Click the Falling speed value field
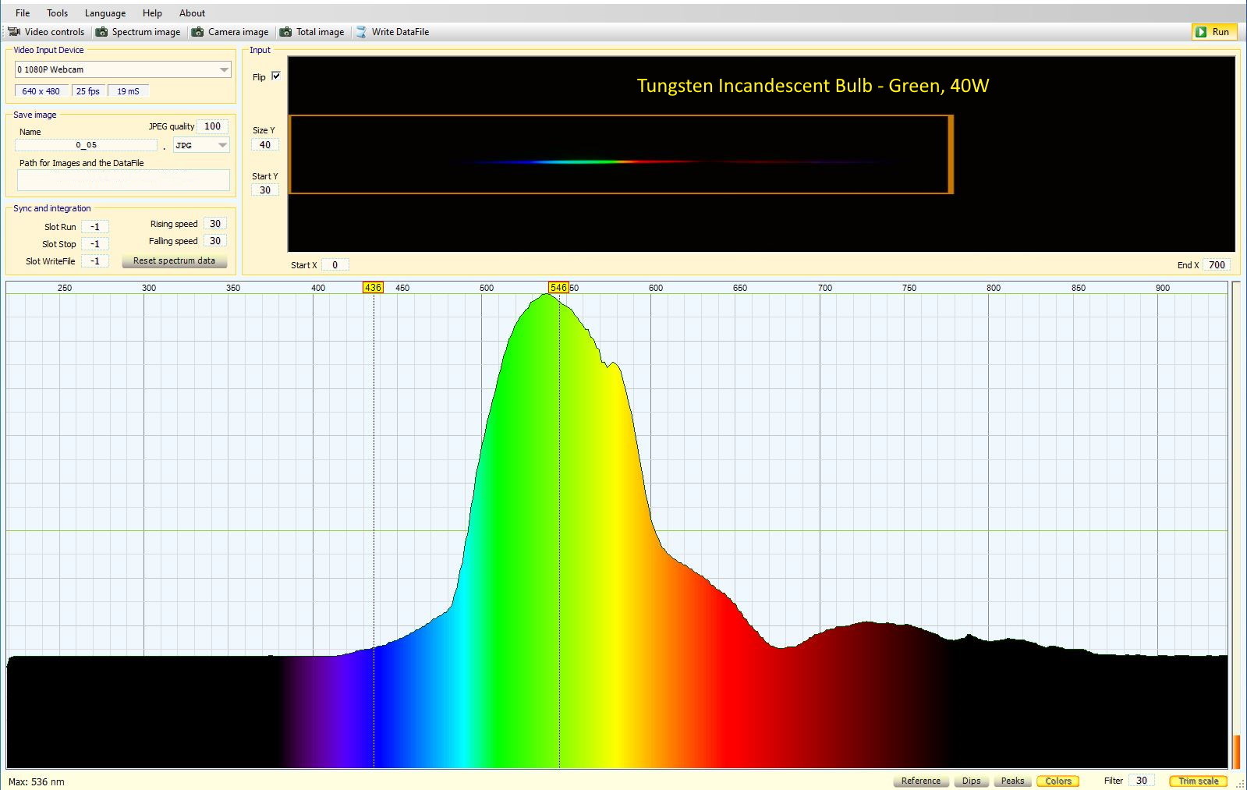 point(215,241)
